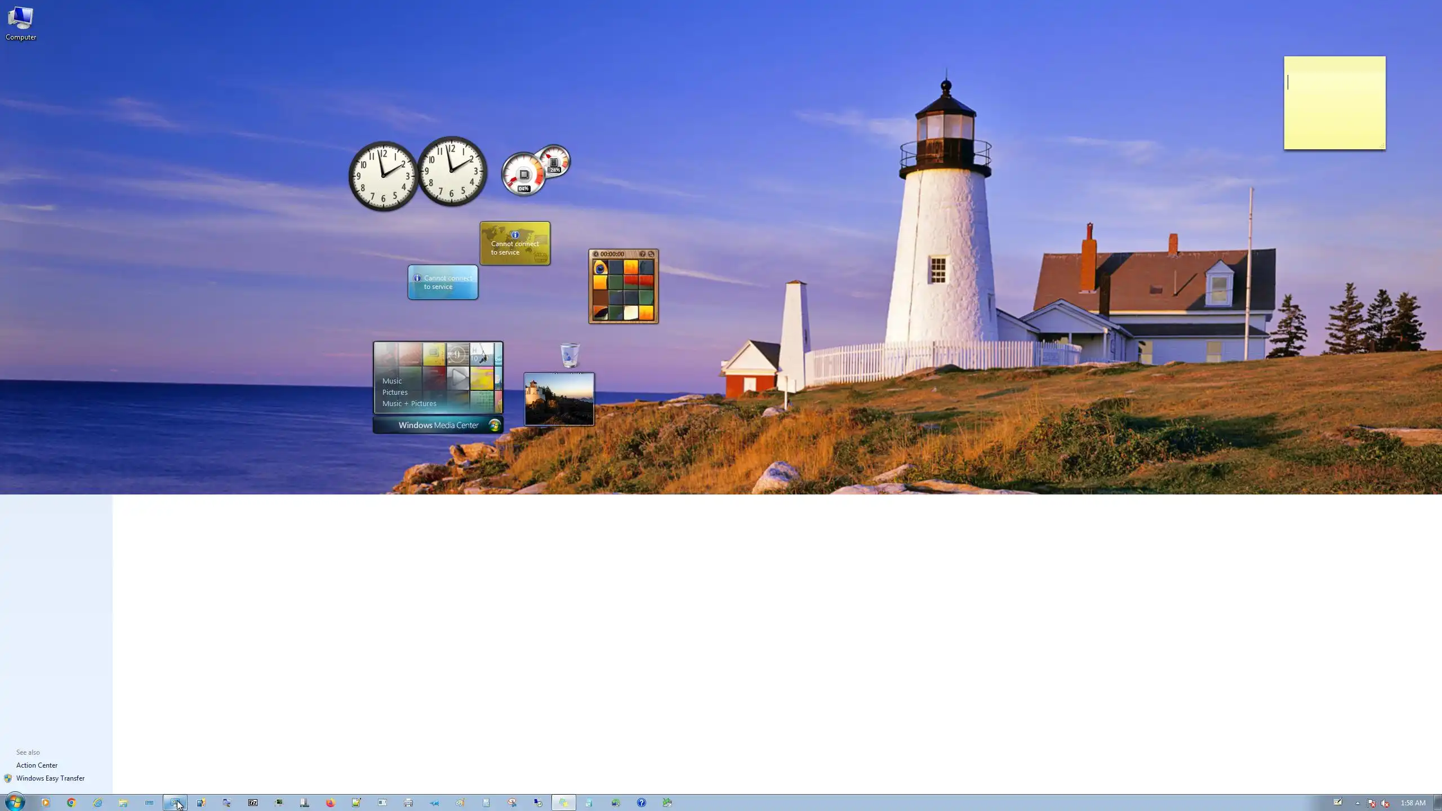
Task: Open the 7-Zip taskbar icon
Action: [x=253, y=803]
